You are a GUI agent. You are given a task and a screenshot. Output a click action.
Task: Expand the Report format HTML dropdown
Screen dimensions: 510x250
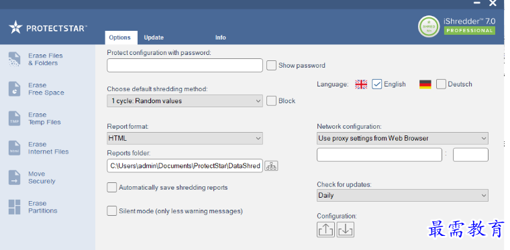(x=185, y=138)
